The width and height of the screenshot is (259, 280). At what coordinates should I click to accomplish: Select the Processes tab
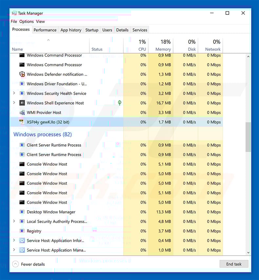[21, 30]
